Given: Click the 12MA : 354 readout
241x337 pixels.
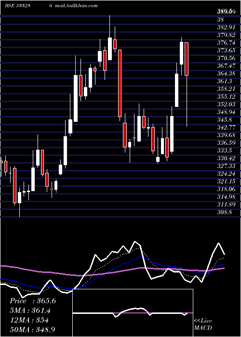Looking at the screenshot, I should (x=29, y=320).
